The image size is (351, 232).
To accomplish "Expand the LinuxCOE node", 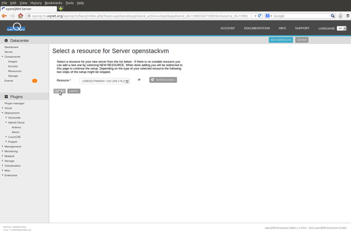I will point(6,137).
